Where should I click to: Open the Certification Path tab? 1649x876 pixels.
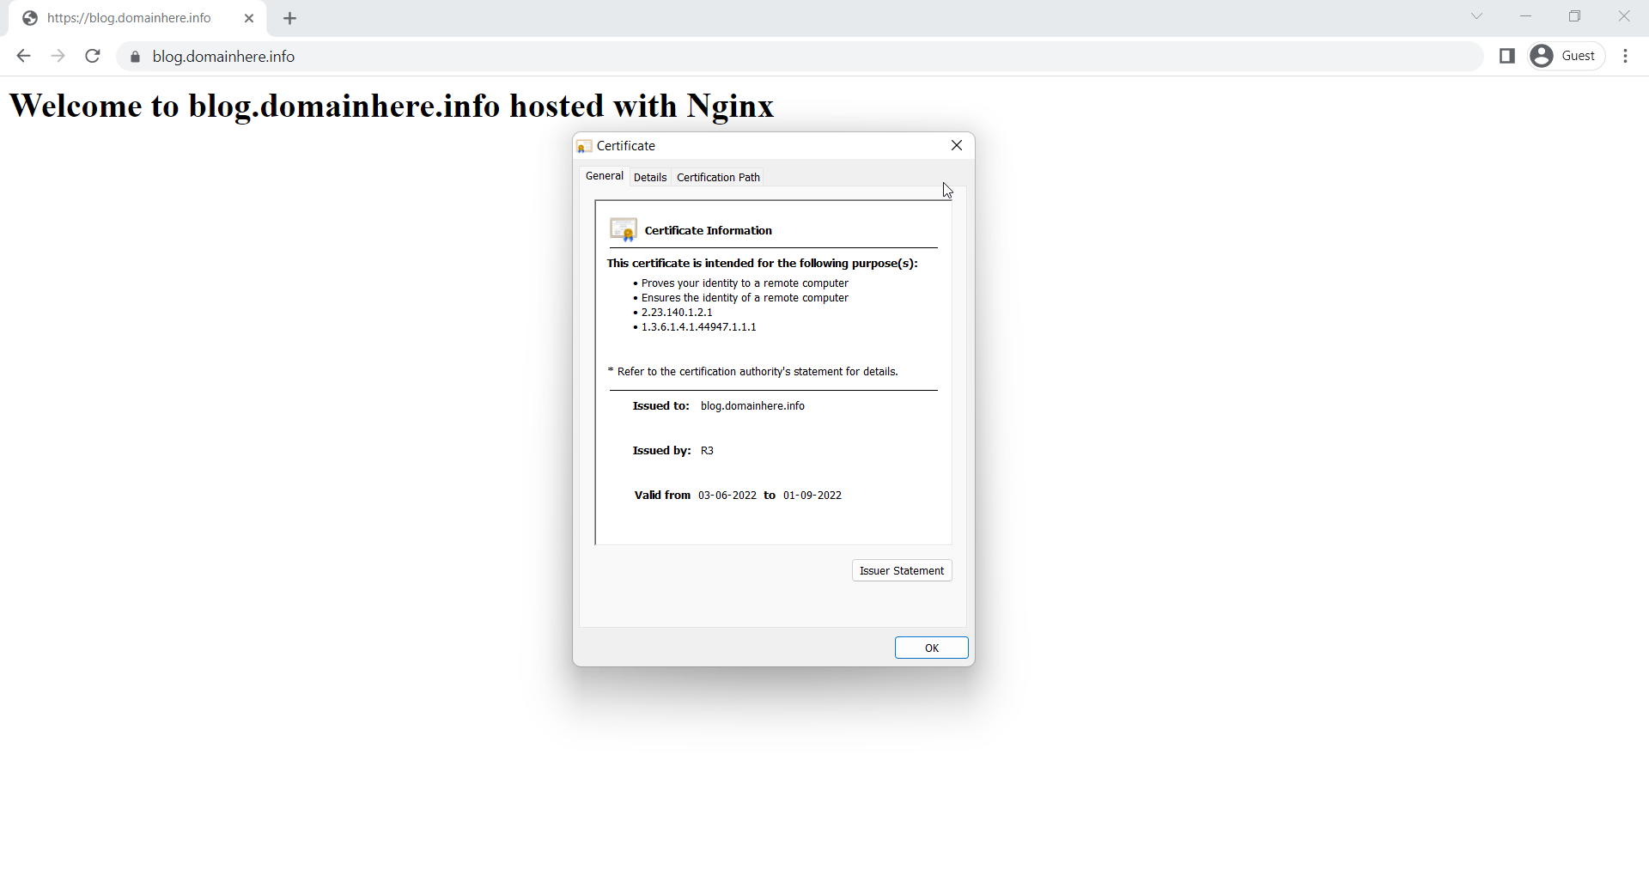click(x=718, y=178)
